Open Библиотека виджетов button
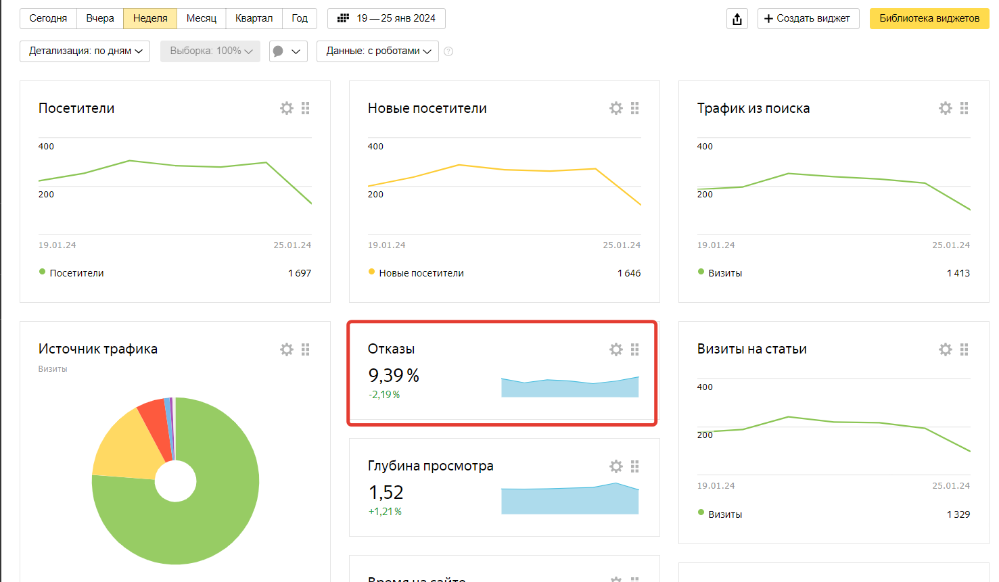This screenshot has width=999, height=582. [929, 18]
